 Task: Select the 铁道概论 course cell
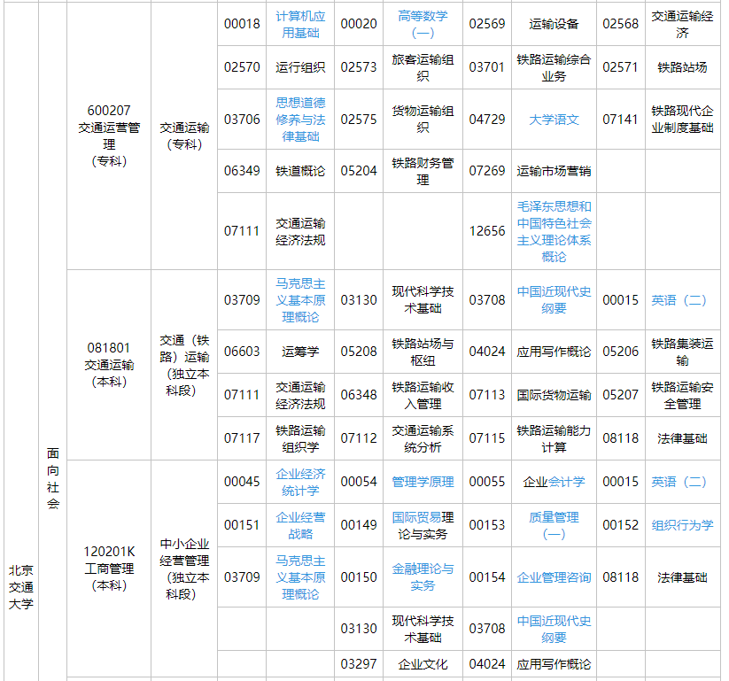[x=300, y=171]
